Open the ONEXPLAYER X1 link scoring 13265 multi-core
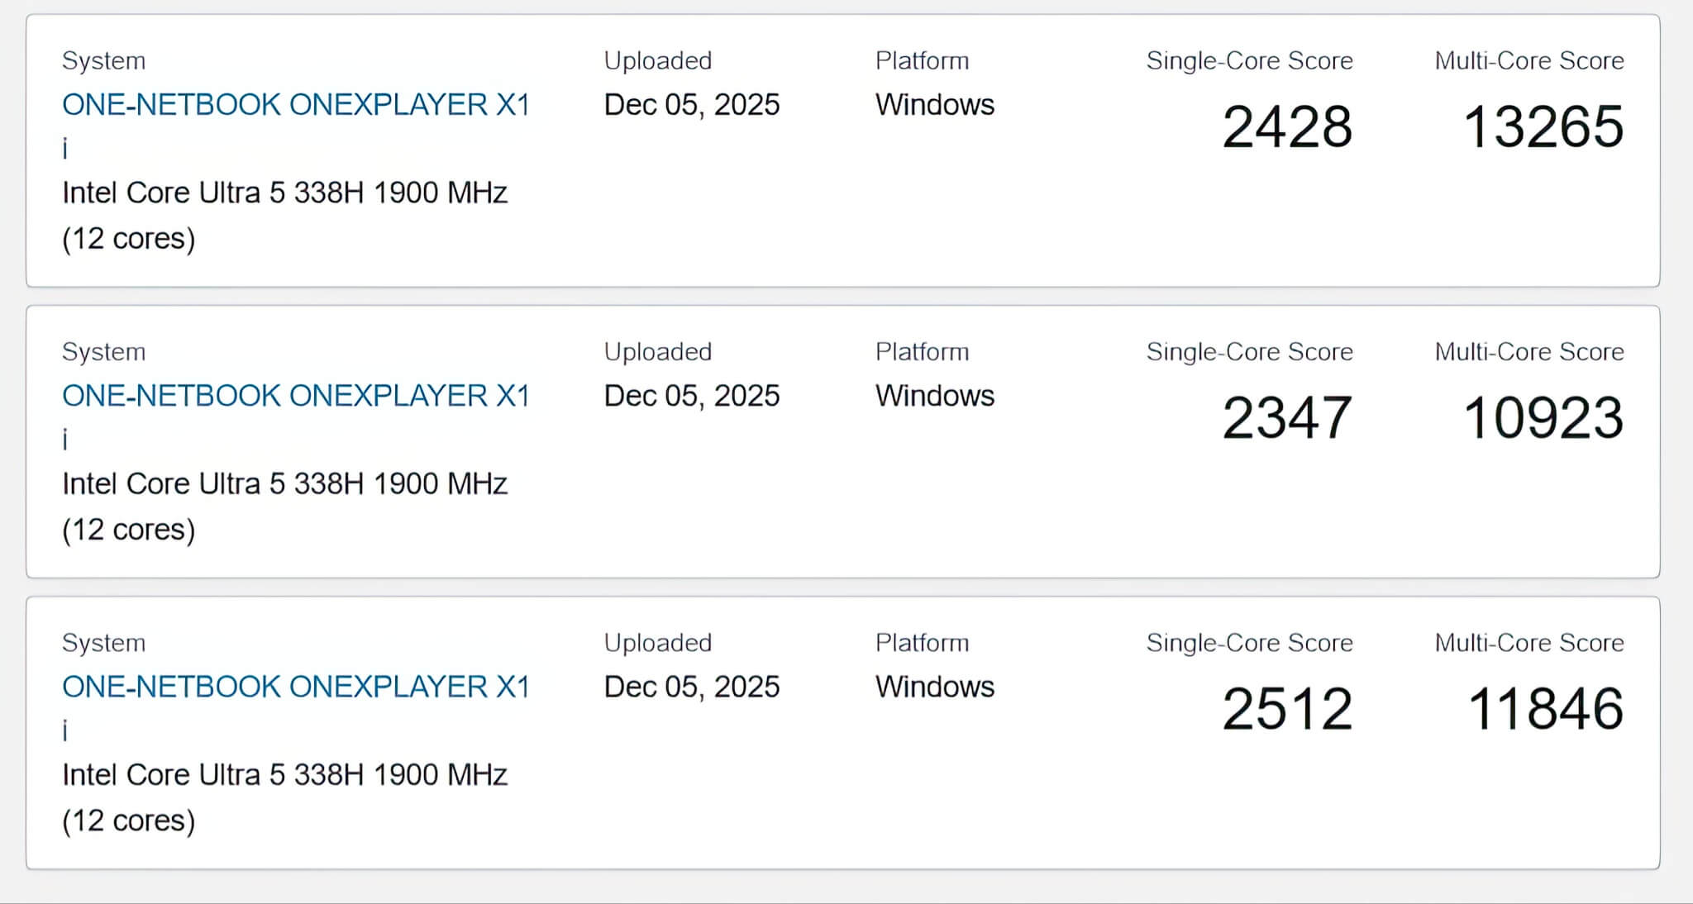 click(x=295, y=105)
